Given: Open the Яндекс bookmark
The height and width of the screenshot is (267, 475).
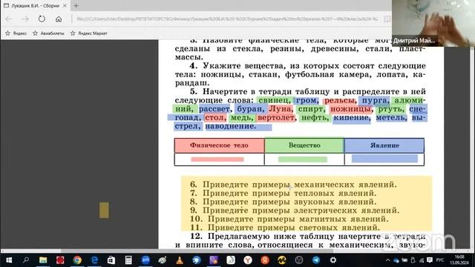Looking at the screenshot, I should (x=16, y=33).
